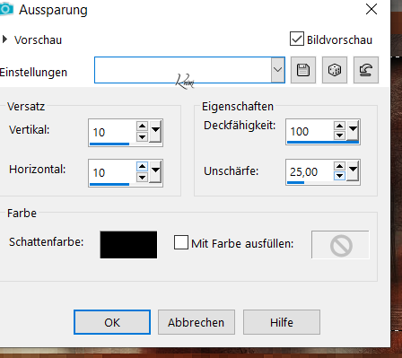Decrease the Deckfähigkeit value
402x358 pixels.
click(x=339, y=135)
